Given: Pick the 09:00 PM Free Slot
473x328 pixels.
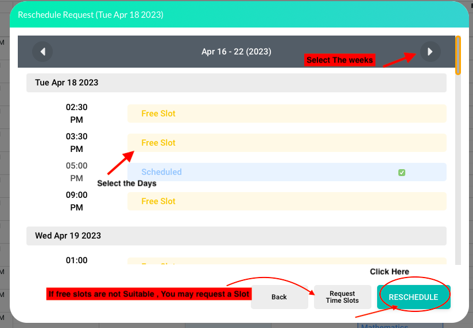Looking at the screenshot, I should (x=286, y=201).
